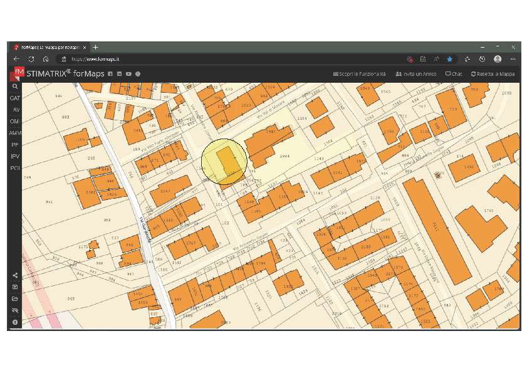Open the browser settings ellipsis menu
This screenshot has height=373, width=527.
click(513, 59)
